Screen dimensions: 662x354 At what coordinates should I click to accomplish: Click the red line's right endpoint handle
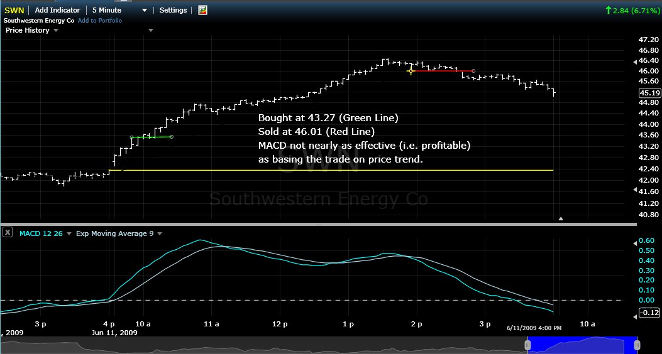click(473, 71)
